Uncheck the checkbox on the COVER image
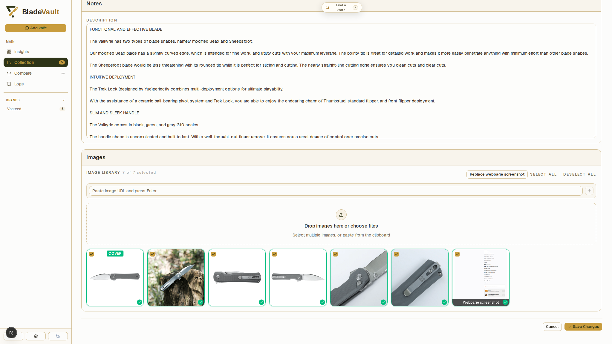Image resolution: width=612 pixels, height=344 pixels. pos(91,254)
